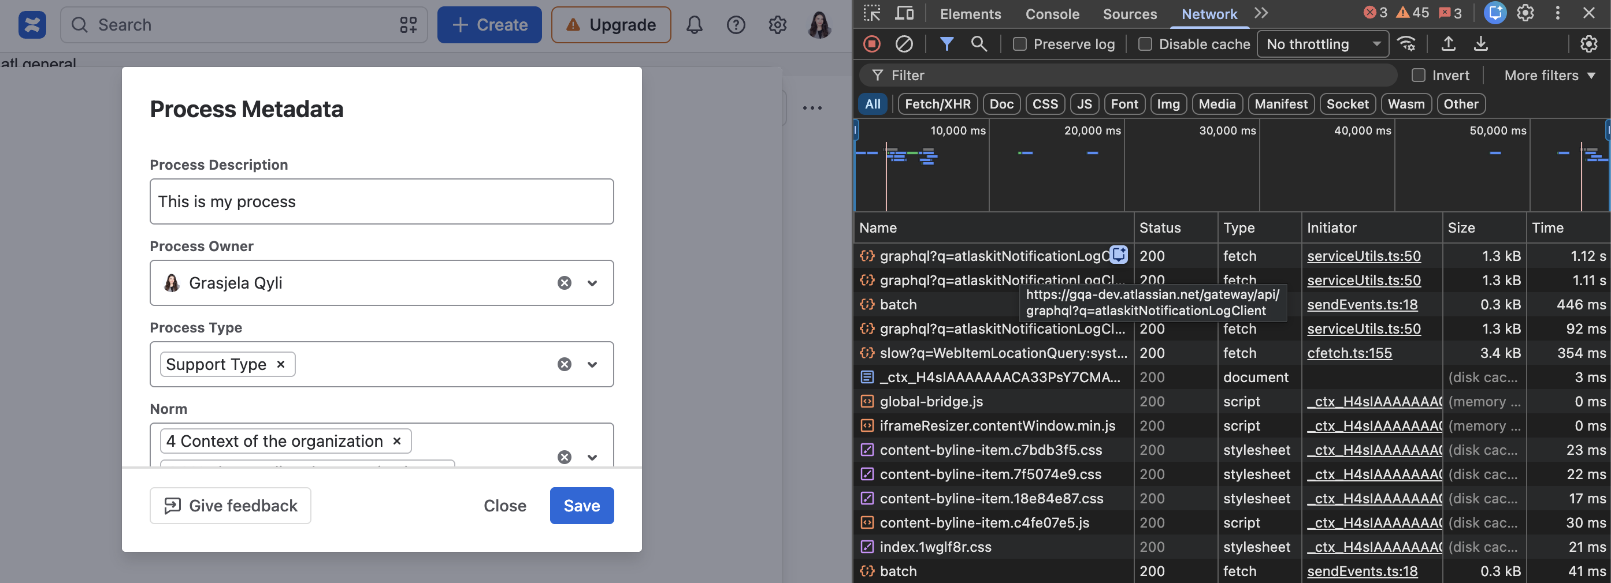Enable the Disable cache checkbox
Screen dimensions: 1611x583
[x=1145, y=44]
